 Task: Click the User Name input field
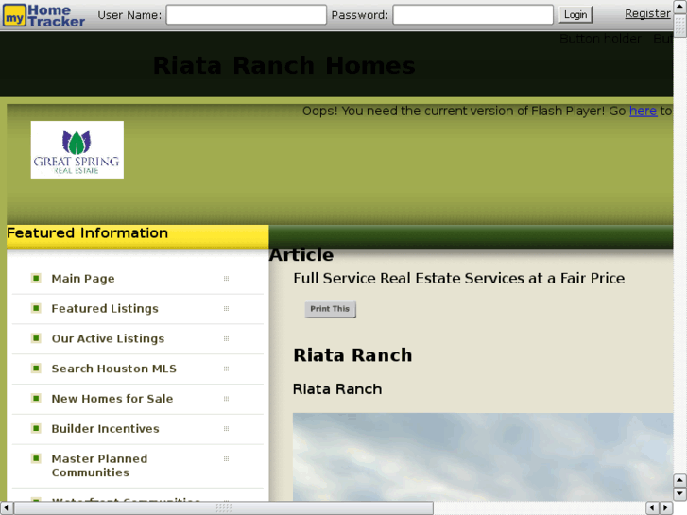coord(247,15)
